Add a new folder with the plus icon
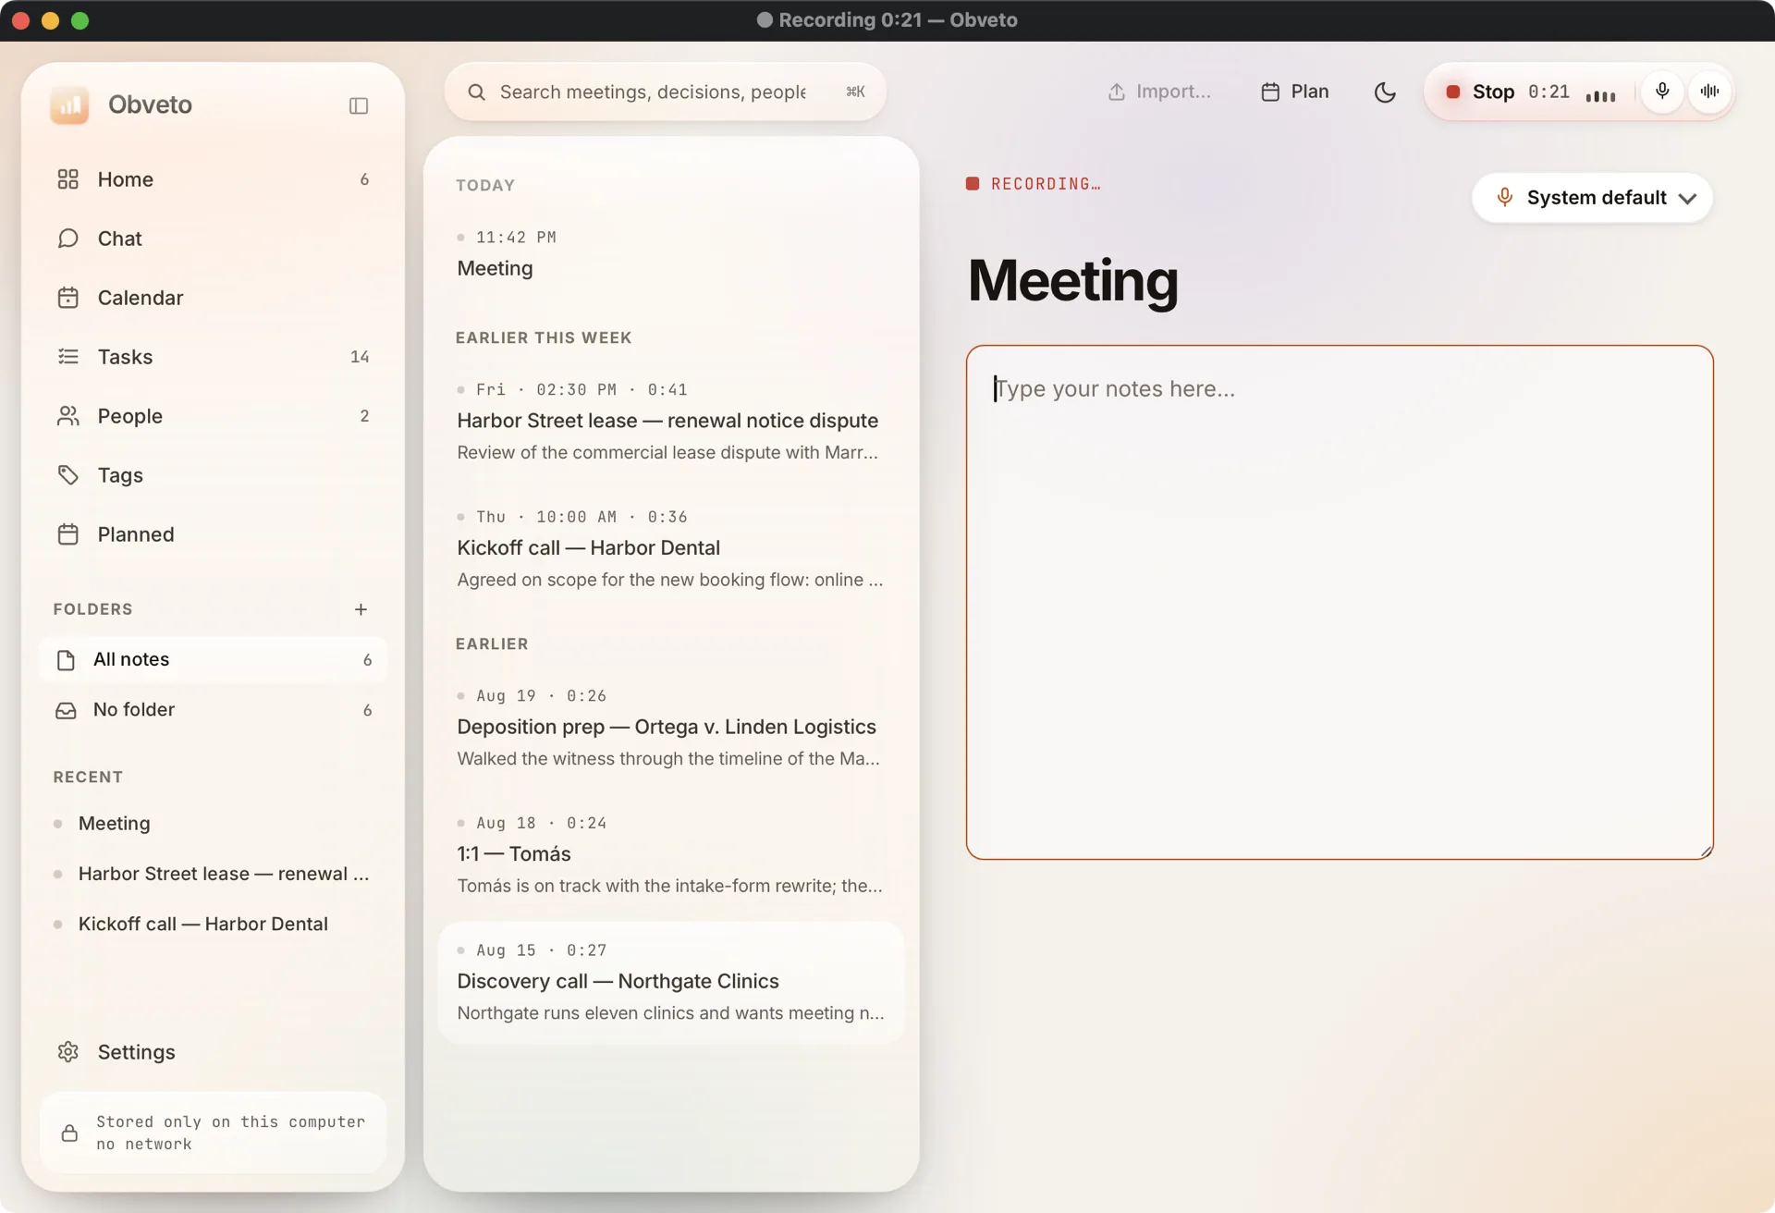Viewport: 1775px width, 1213px height. click(x=361, y=609)
